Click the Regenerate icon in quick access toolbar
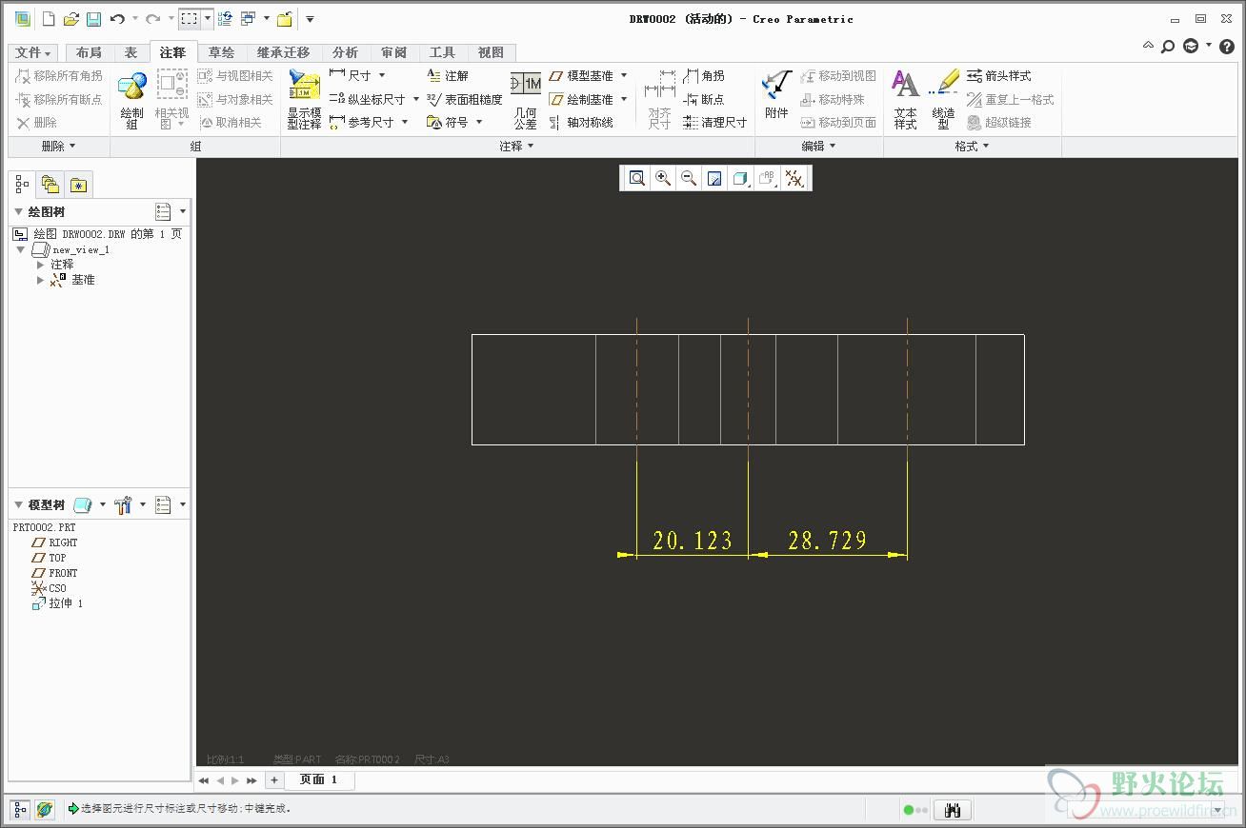The height and width of the screenshot is (828, 1246). click(225, 19)
